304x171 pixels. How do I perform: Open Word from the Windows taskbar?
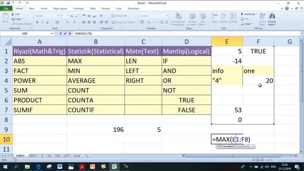point(60,167)
